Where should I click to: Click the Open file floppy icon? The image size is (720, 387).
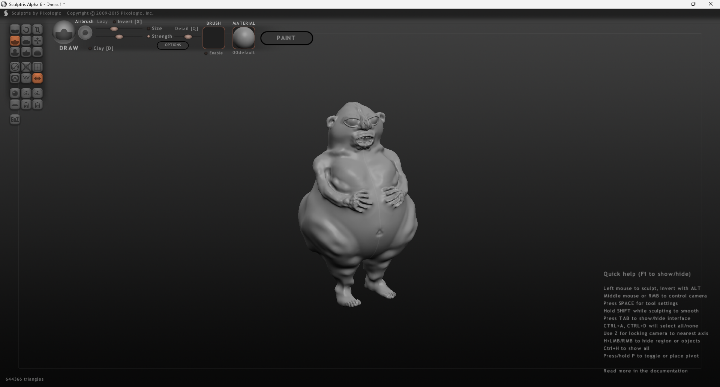[26, 105]
